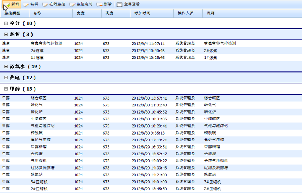Select the 有毒有害气体检测 row
302x193 pixels.
[47, 44]
